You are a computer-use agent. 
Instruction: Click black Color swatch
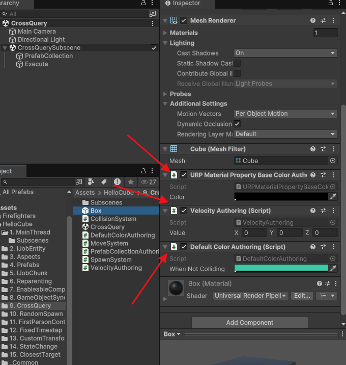(281, 197)
